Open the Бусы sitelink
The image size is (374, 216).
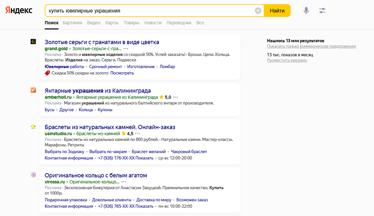tap(49, 110)
